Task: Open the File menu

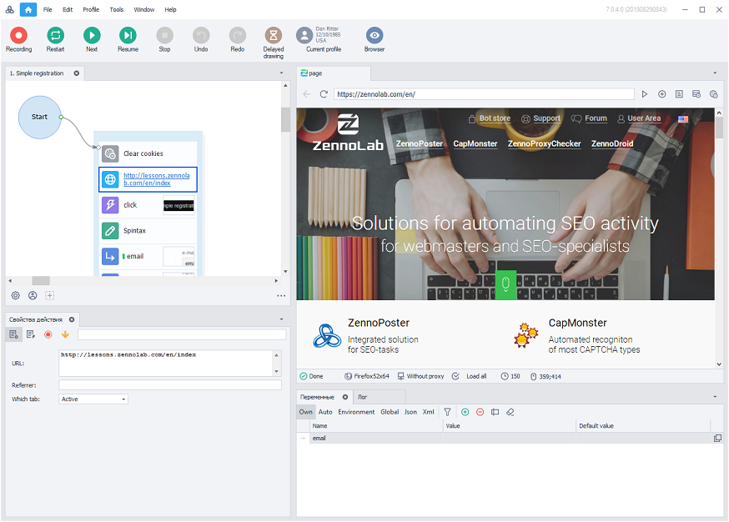Action: 48,9
